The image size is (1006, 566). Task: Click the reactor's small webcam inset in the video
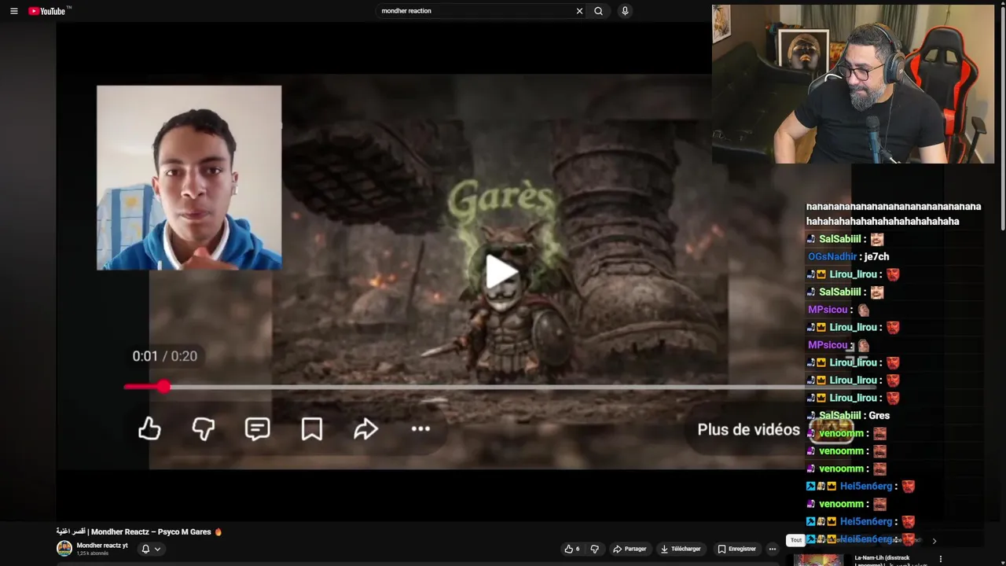point(189,178)
